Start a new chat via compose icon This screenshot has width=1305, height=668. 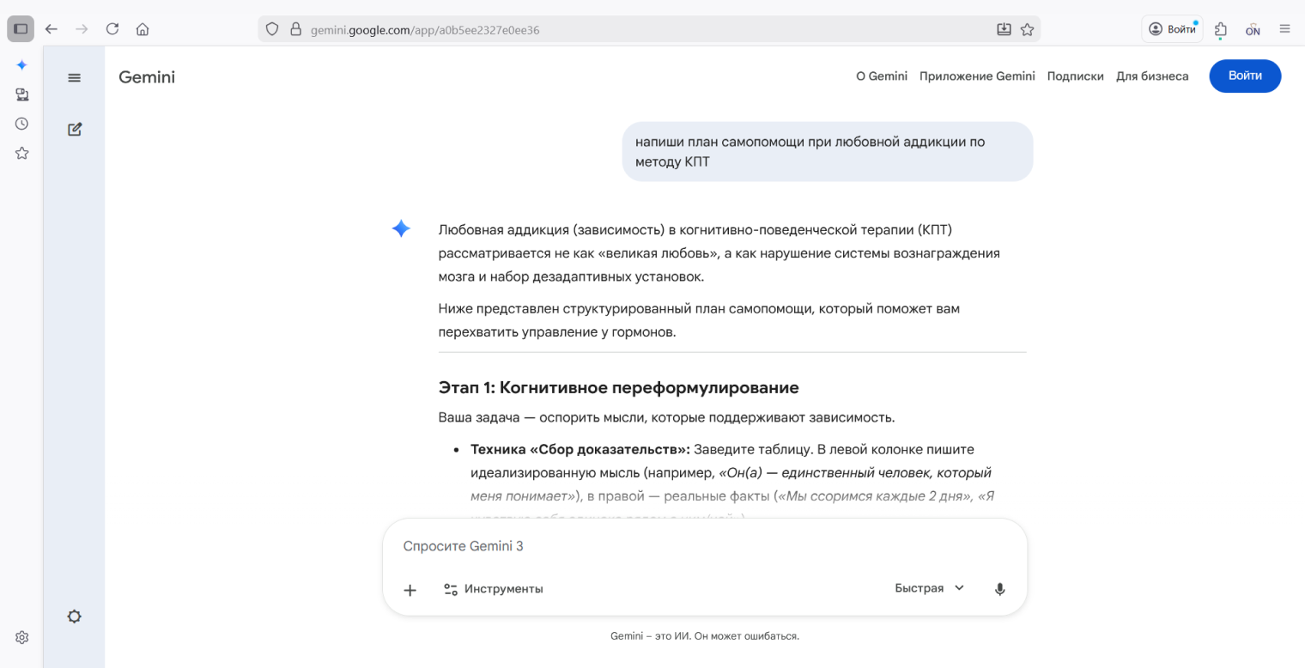click(x=74, y=129)
